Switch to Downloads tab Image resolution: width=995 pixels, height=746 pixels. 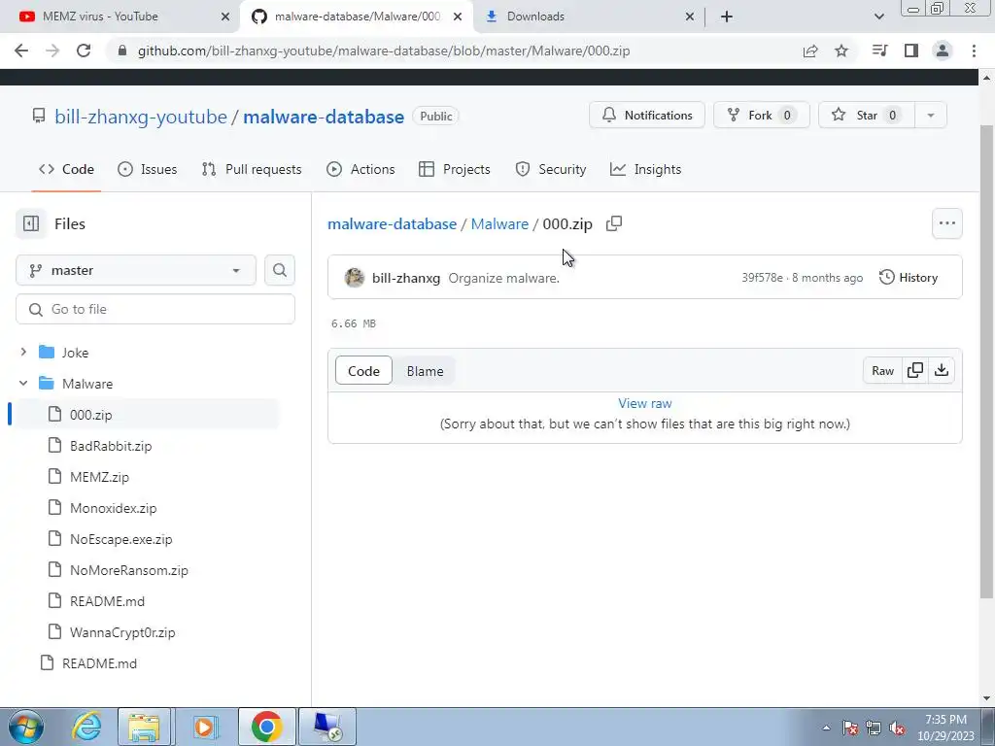tap(589, 17)
